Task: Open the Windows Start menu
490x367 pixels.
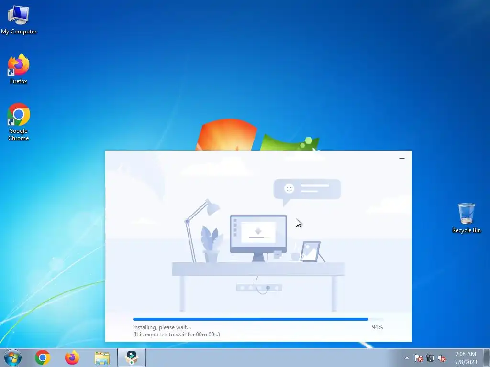Action: coord(13,357)
